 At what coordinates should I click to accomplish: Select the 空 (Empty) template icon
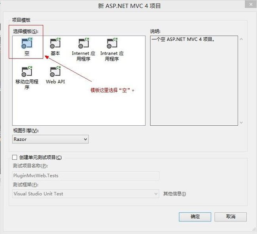click(x=27, y=43)
